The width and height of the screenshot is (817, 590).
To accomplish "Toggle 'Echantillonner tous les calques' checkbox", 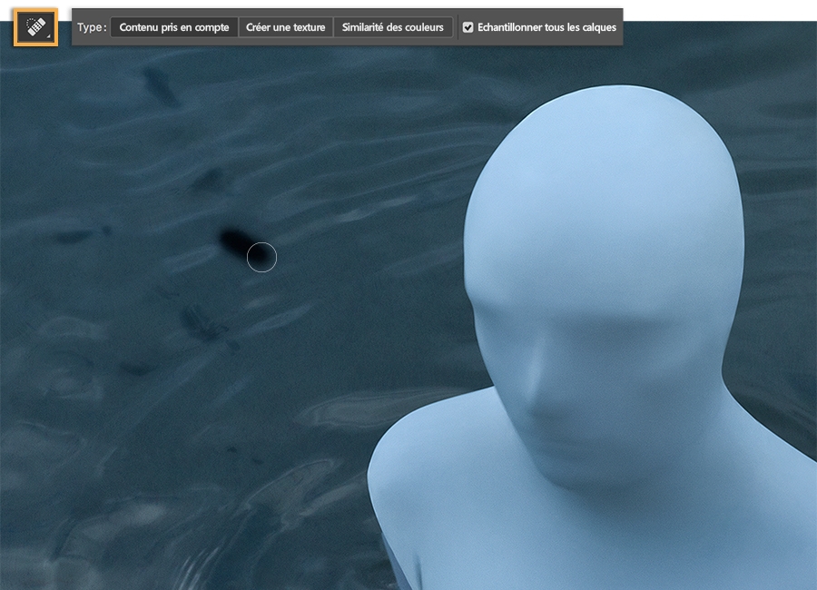I will click(468, 27).
